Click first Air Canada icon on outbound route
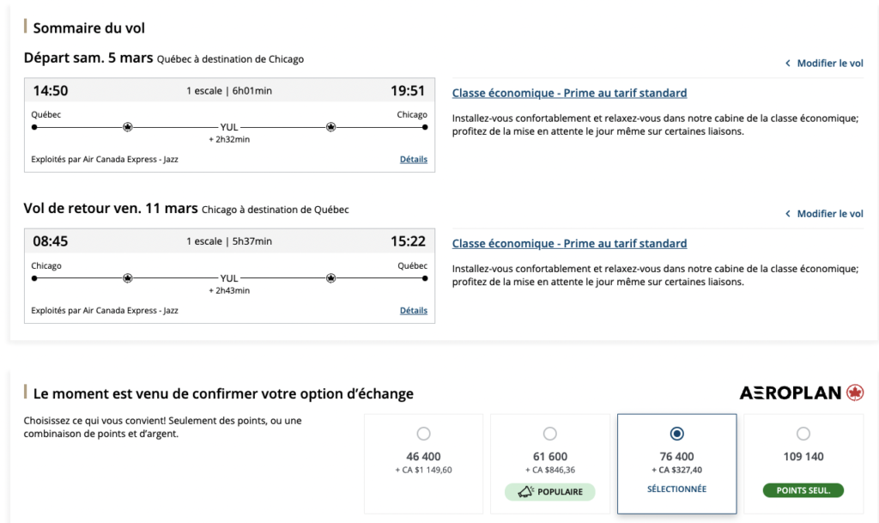This screenshot has height=523, width=879. 128,127
